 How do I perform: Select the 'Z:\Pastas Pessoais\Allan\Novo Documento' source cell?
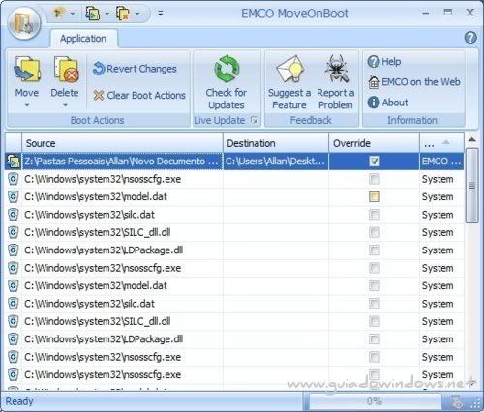pyautogui.click(x=122, y=162)
